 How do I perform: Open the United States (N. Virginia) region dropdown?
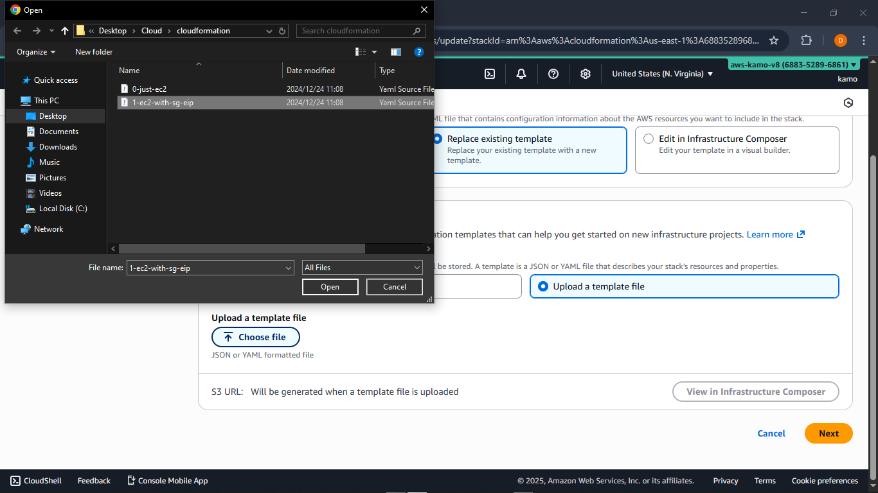click(x=662, y=74)
